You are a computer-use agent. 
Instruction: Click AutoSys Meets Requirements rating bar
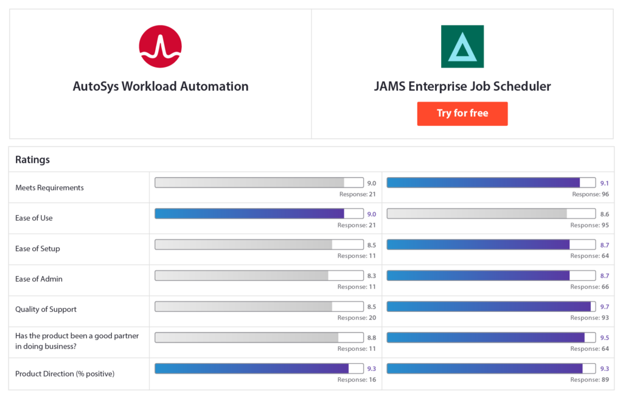pos(259,183)
